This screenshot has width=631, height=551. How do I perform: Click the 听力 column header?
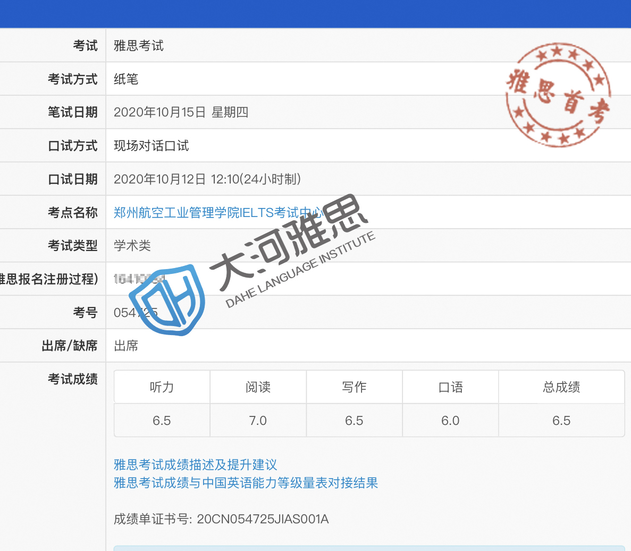(x=162, y=387)
